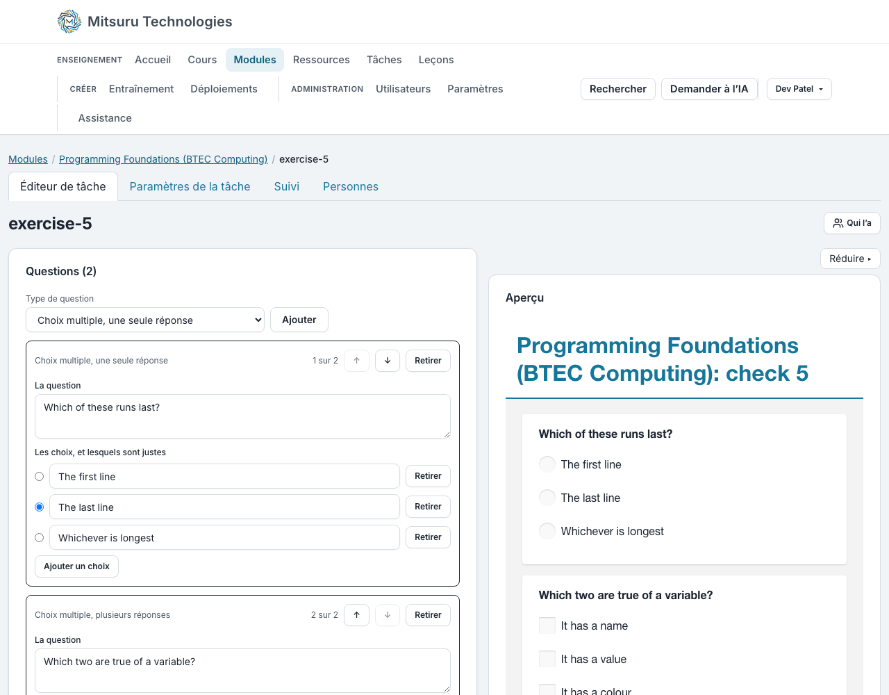
Task: Open Utilisateurs under Administration
Action: pyautogui.click(x=403, y=89)
